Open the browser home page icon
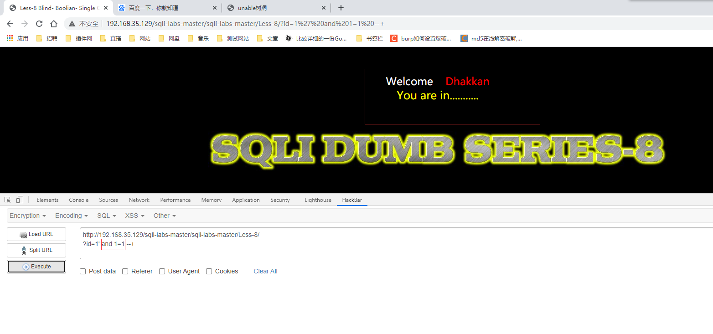The image size is (713, 334). [x=54, y=24]
